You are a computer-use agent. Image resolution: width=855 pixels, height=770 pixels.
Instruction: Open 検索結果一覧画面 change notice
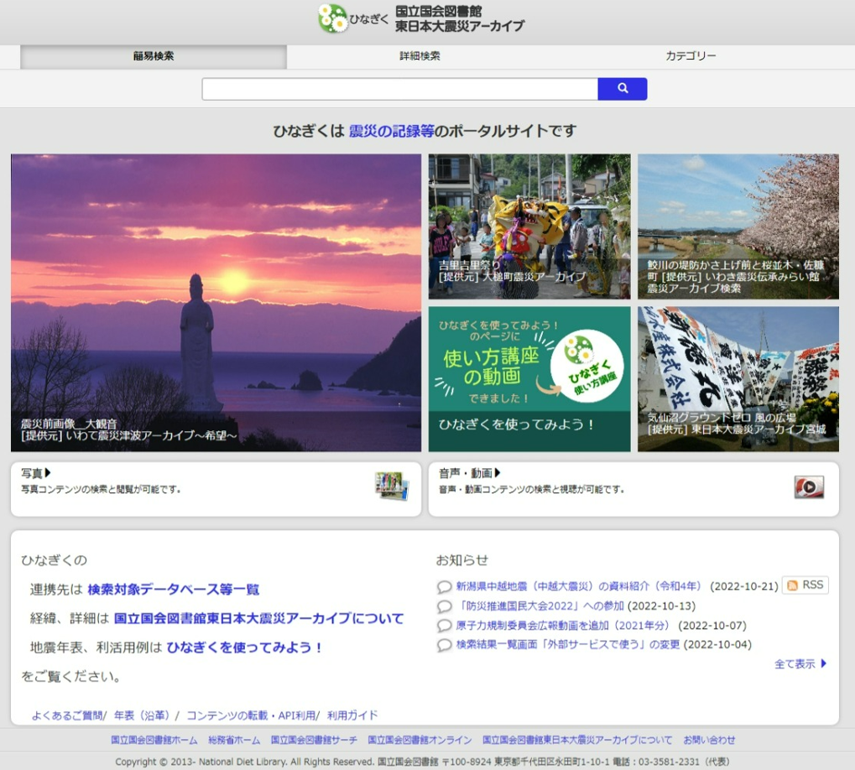point(568,645)
